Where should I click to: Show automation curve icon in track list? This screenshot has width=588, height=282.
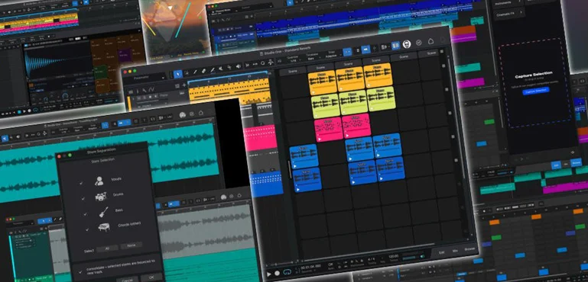pyautogui.click(x=151, y=90)
